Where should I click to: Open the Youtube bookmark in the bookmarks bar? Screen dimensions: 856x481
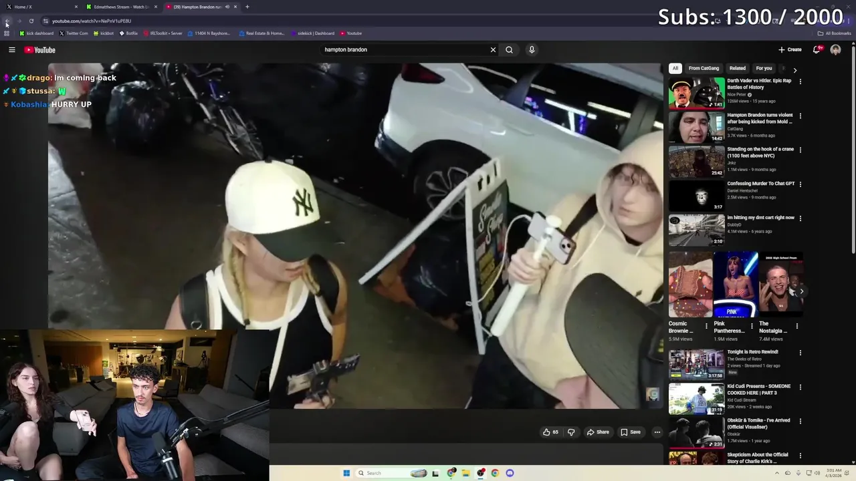click(x=351, y=33)
